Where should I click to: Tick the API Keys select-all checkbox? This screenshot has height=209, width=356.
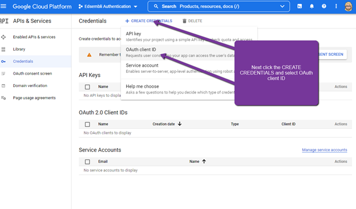pos(87,87)
